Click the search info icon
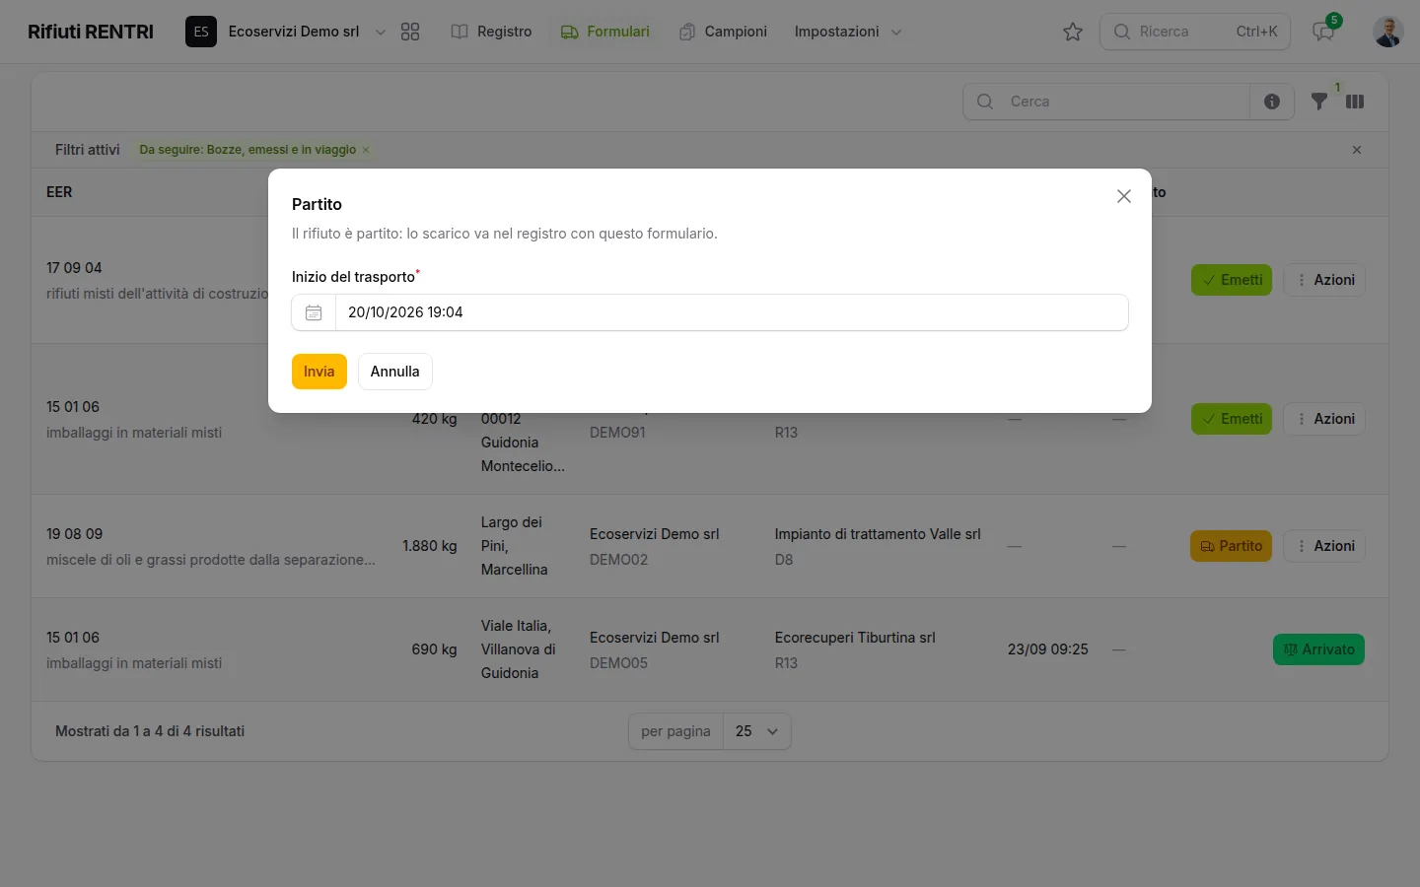Screen dimensions: 1420x887 [x=1272, y=102]
